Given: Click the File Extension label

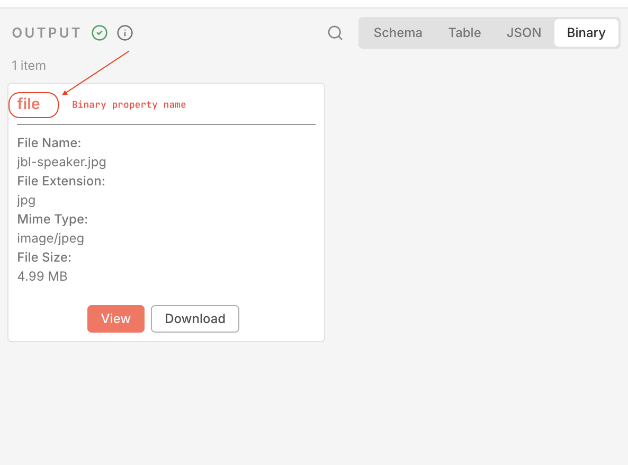Looking at the screenshot, I should coord(61,181).
